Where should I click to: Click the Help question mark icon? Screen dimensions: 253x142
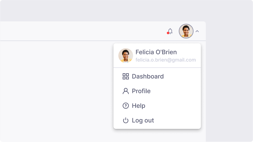[126, 106]
